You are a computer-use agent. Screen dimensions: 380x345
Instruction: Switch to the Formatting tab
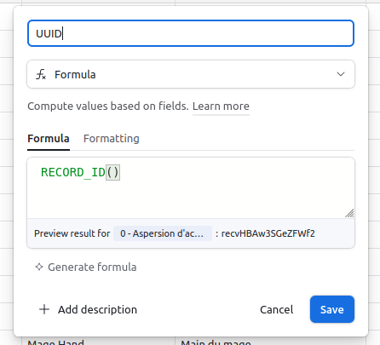click(112, 139)
